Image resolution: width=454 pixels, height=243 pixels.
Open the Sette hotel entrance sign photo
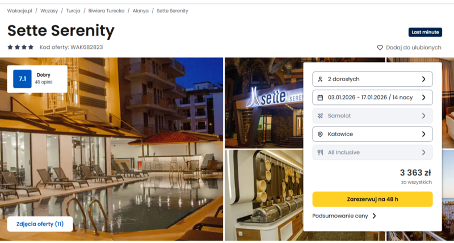(264, 103)
